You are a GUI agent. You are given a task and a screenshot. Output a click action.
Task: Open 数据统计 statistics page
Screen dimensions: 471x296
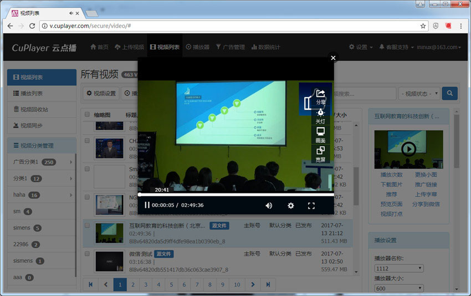265,47
